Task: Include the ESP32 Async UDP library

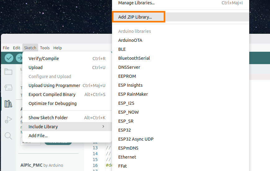Action: tap(136, 139)
